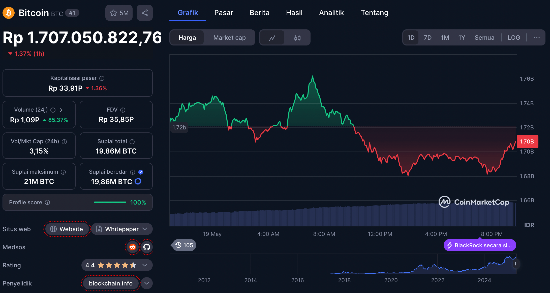Click the 105 history events badge
Screen dimensions: 550x293
pyautogui.click(x=184, y=245)
